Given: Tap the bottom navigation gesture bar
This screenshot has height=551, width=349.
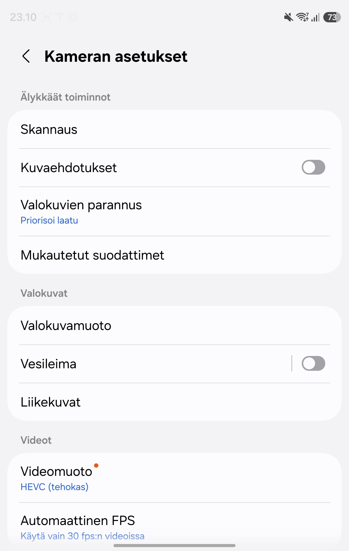Looking at the screenshot, I should [x=174, y=545].
